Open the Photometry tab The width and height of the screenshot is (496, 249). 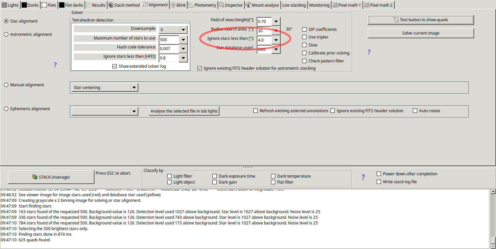click(202, 5)
